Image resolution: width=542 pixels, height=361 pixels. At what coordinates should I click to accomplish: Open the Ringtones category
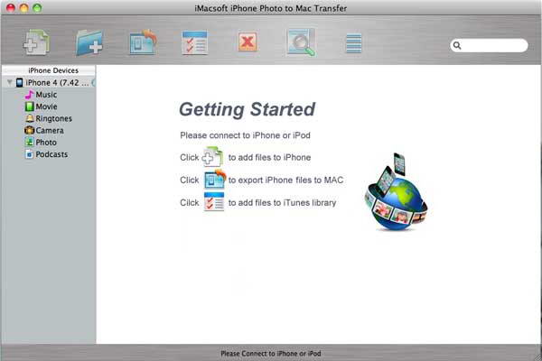[54, 118]
